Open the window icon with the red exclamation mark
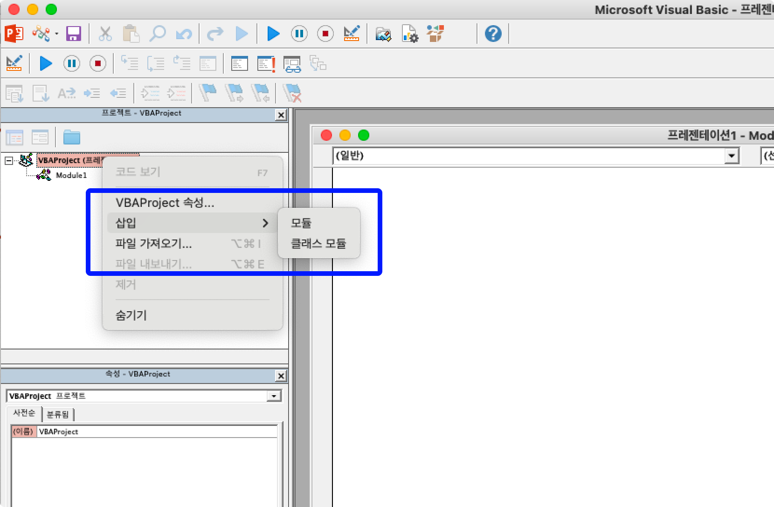The image size is (774, 507). click(x=266, y=63)
